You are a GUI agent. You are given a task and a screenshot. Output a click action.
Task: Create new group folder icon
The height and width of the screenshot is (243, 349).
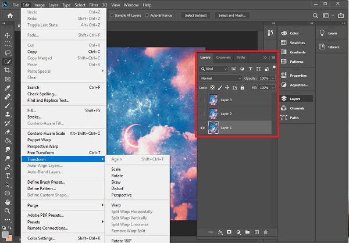click(x=247, y=232)
